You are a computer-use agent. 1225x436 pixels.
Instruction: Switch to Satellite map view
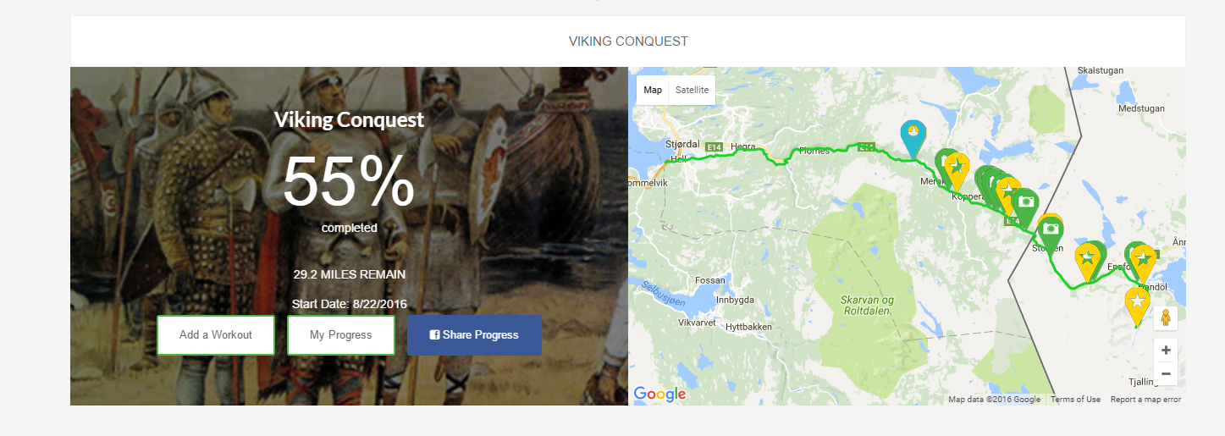[692, 90]
